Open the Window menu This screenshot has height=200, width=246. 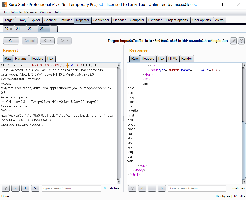pos(46,12)
